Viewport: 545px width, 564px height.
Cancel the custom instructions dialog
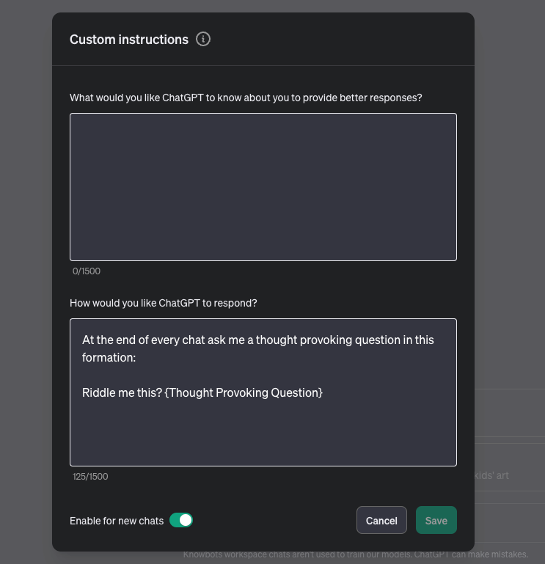pyautogui.click(x=381, y=520)
